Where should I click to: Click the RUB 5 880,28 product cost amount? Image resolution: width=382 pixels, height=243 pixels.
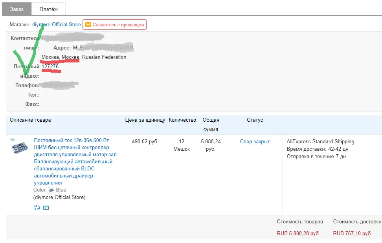click(x=298, y=233)
